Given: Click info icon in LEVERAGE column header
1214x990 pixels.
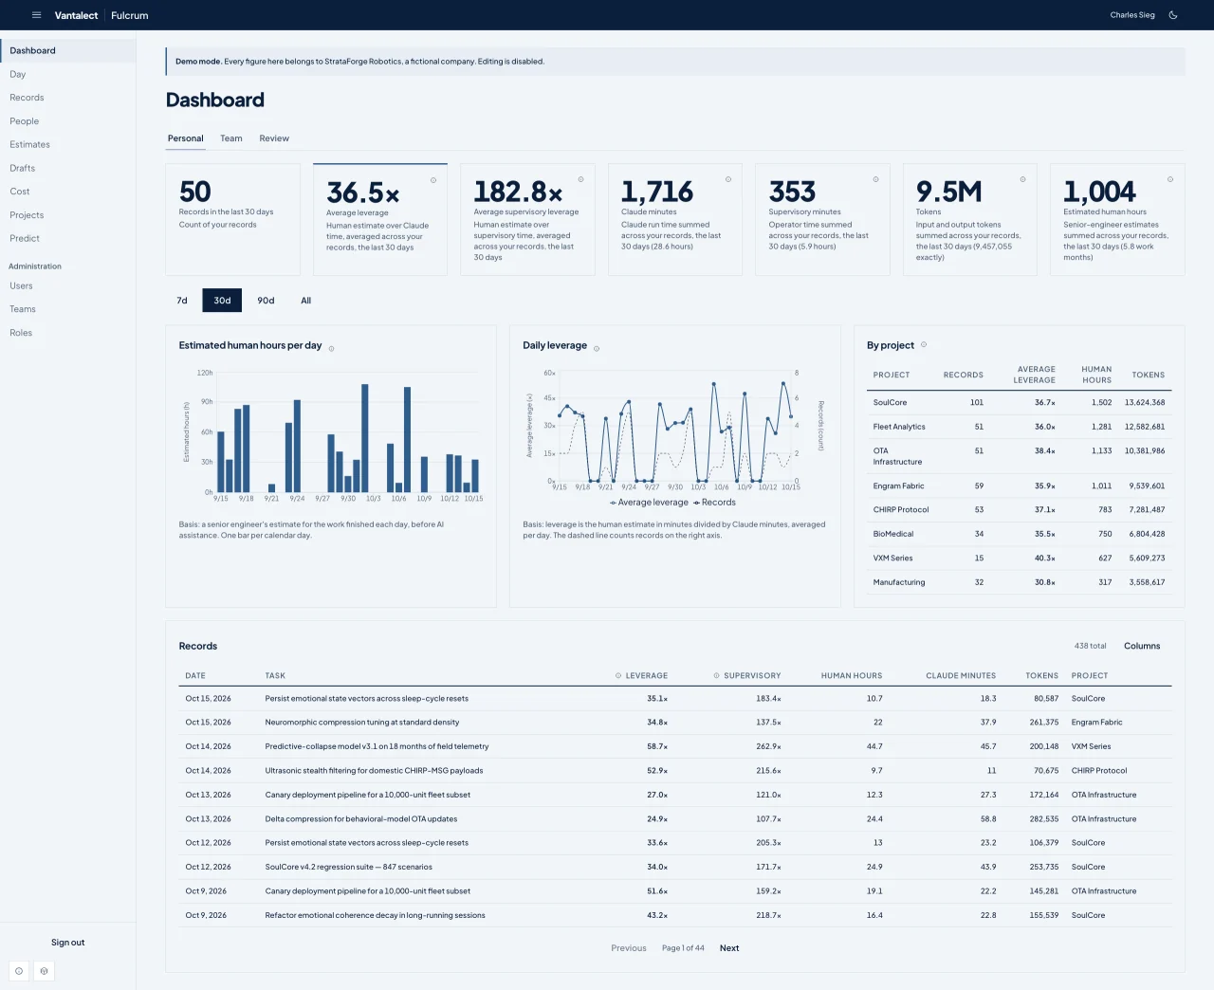Looking at the screenshot, I should coord(618,676).
